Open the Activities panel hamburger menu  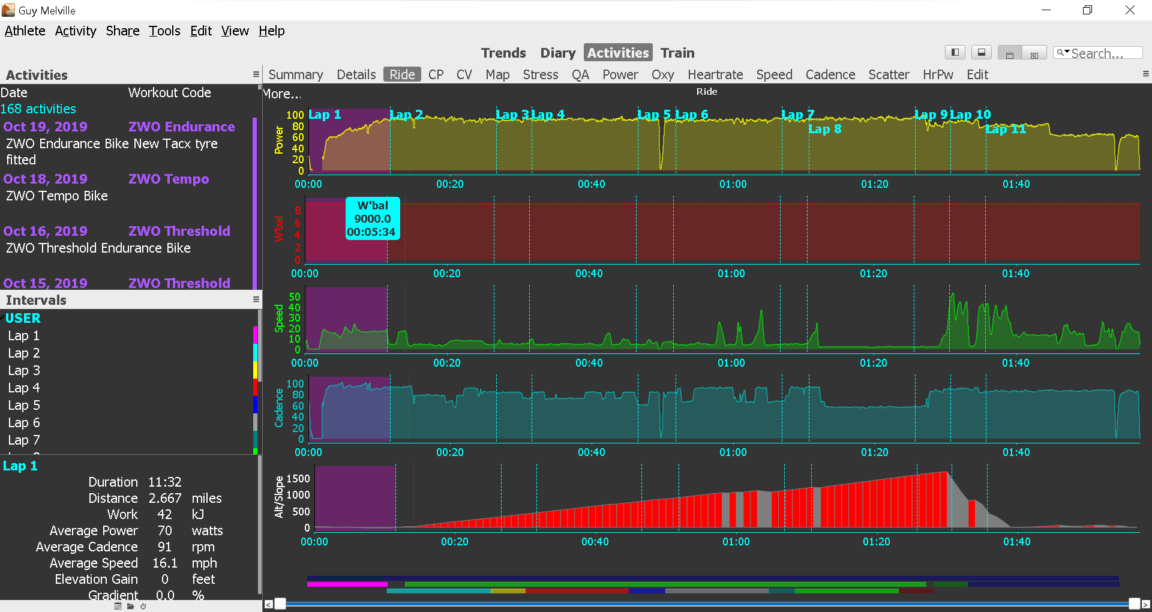coord(256,74)
